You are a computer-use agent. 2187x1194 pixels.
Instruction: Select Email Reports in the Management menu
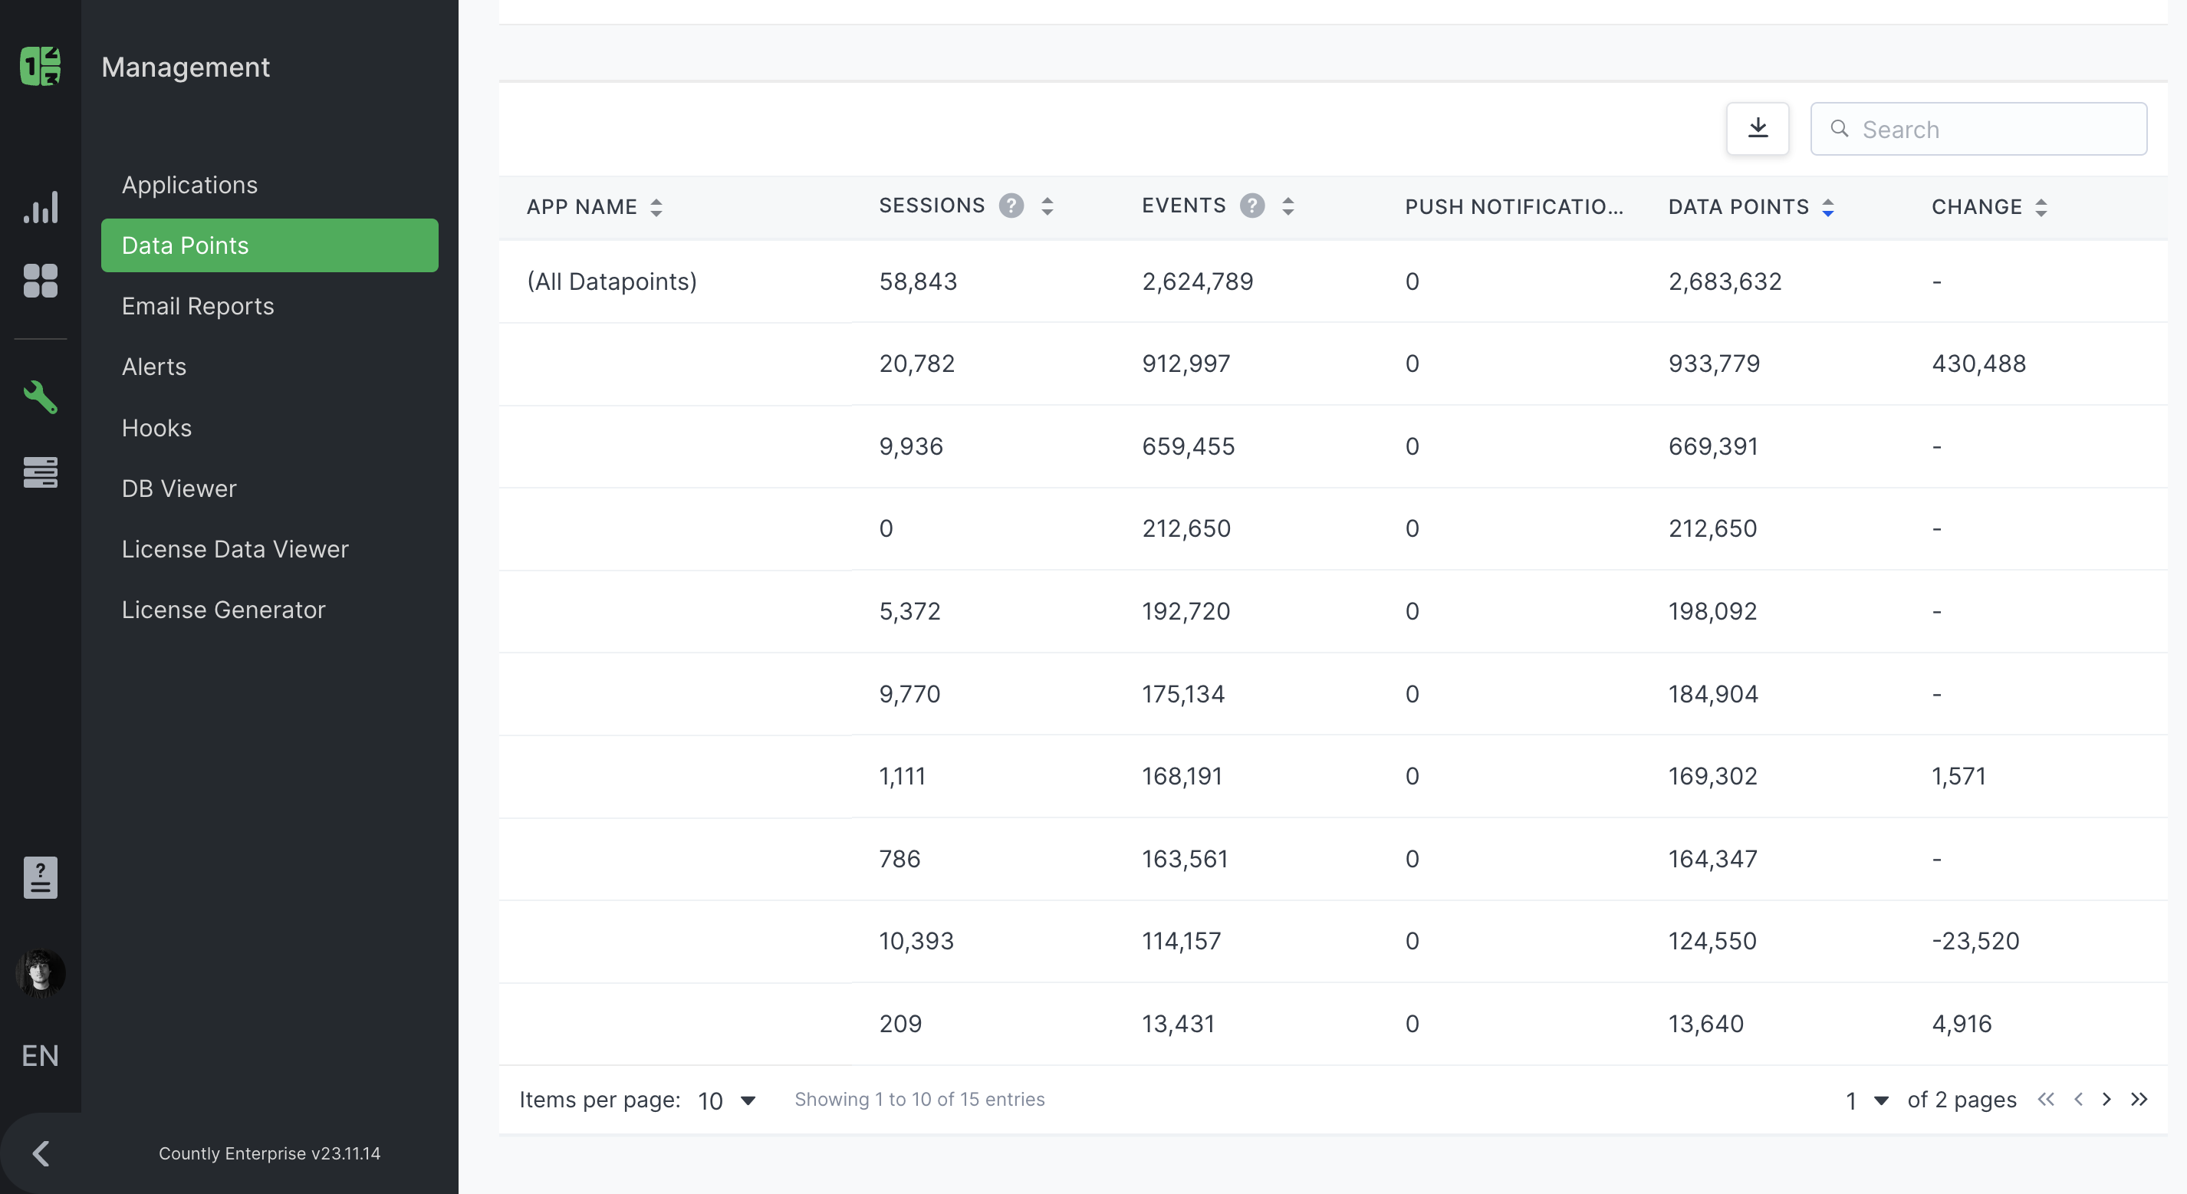coord(198,307)
